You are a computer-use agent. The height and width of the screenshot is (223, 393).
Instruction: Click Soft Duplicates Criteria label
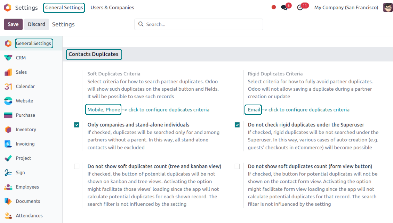[x=114, y=74]
